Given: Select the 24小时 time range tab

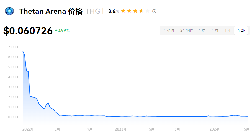Looking at the screenshot, I should (x=186, y=30).
